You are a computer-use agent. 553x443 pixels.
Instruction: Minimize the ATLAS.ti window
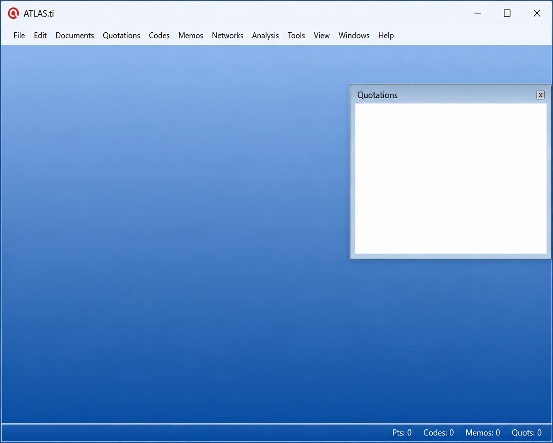[478, 13]
